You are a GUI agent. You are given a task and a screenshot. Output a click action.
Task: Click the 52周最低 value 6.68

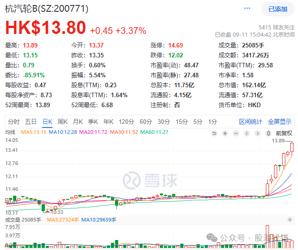point(107,105)
